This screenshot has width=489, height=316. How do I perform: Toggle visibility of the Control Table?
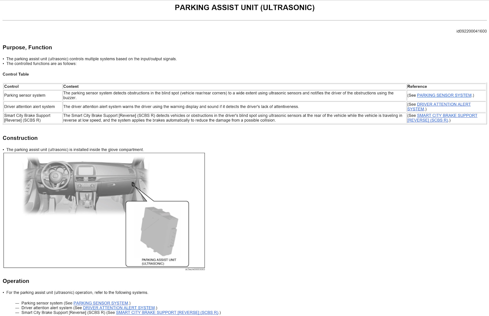click(16, 74)
